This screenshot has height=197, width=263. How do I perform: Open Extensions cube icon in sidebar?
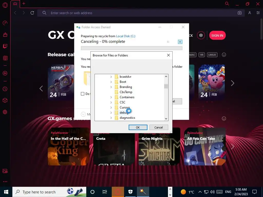click(5, 100)
